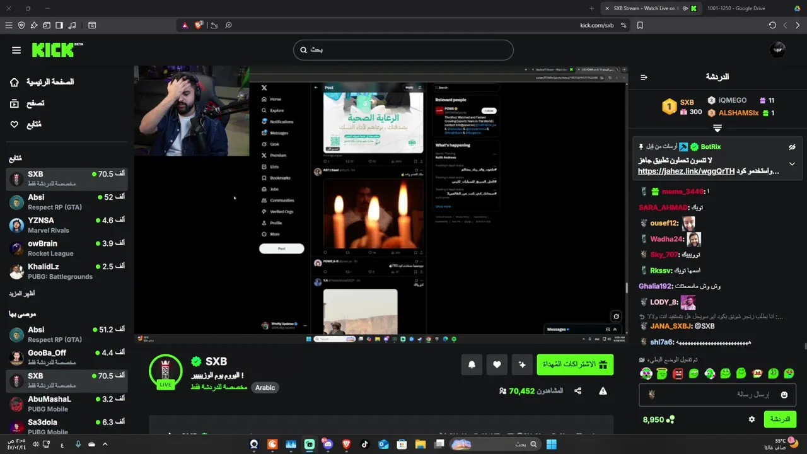Show hidden system tray icons chevron
Image resolution: width=807 pixels, height=454 pixels.
click(105, 445)
